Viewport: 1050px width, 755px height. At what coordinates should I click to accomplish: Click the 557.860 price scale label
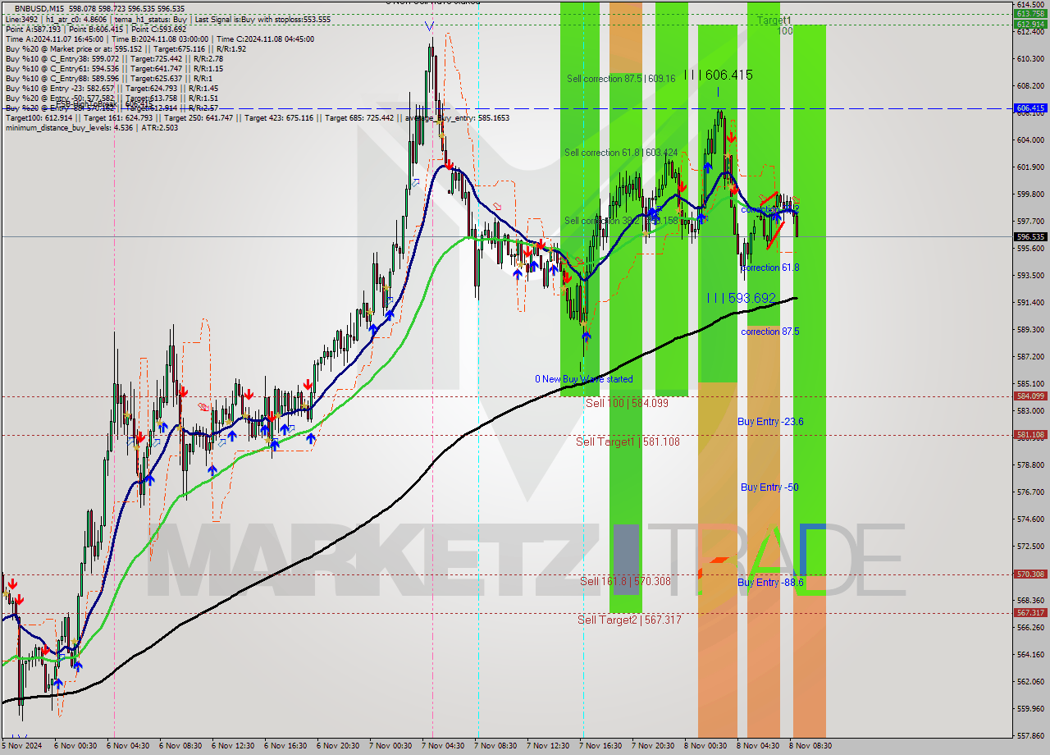(x=1030, y=735)
